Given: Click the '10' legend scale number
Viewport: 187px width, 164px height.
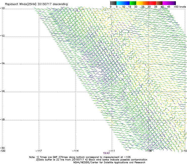Looking at the screenshot, I should (124, 7).
